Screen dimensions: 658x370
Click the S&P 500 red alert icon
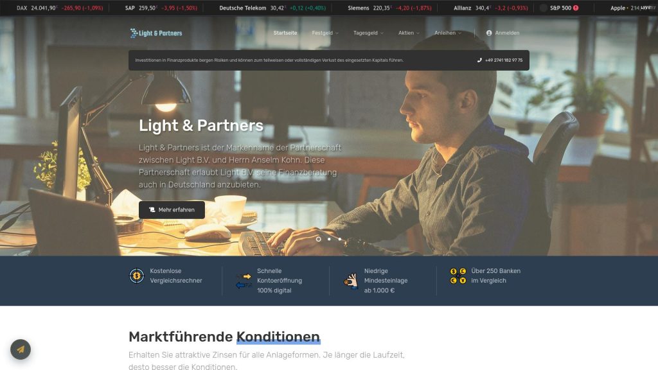576,8
